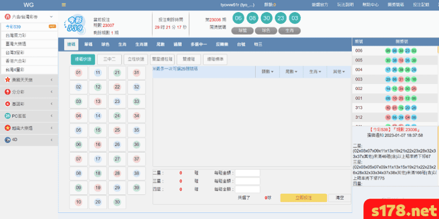Click the 二星 每碰金額 input field
This screenshot has height=219, width=439.
click(x=247, y=173)
